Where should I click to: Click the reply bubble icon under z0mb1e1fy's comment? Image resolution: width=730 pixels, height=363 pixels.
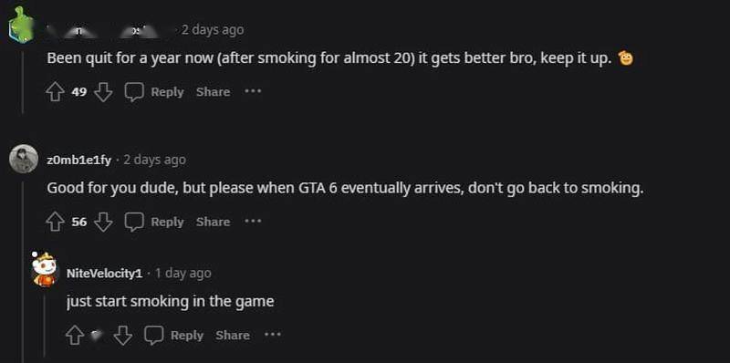click(134, 222)
